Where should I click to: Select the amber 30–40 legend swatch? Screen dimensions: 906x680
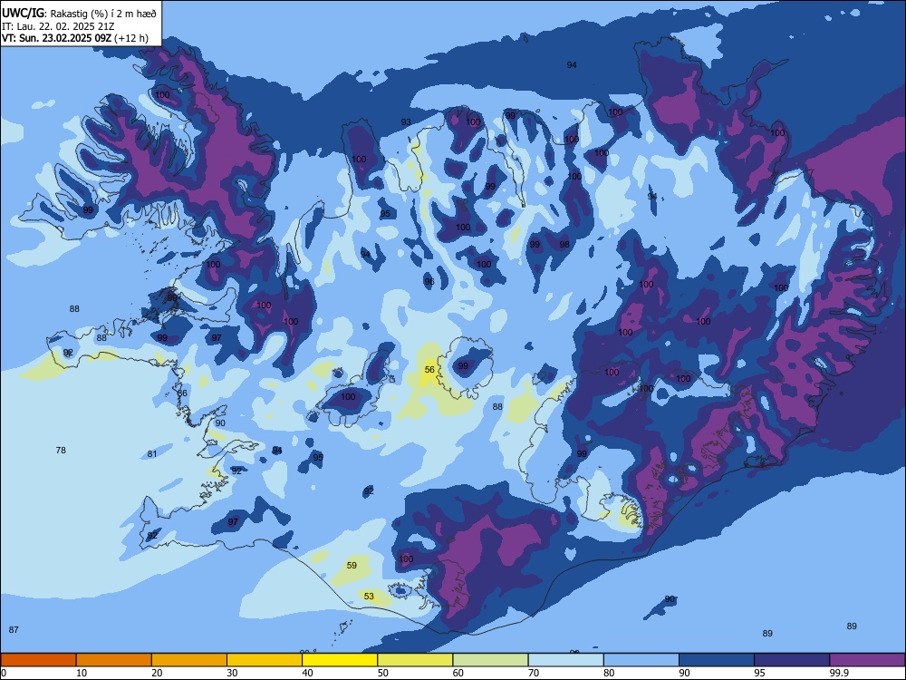click(x=265, y=660)
